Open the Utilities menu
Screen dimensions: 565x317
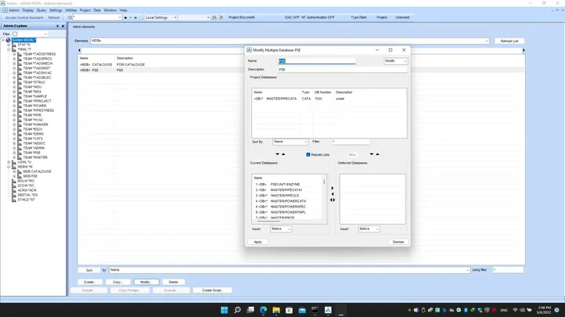click(x=71, y=10)
